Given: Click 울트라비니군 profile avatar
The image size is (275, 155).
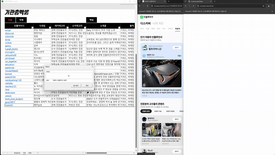Looking at the screenshot, I should [144, 48].
